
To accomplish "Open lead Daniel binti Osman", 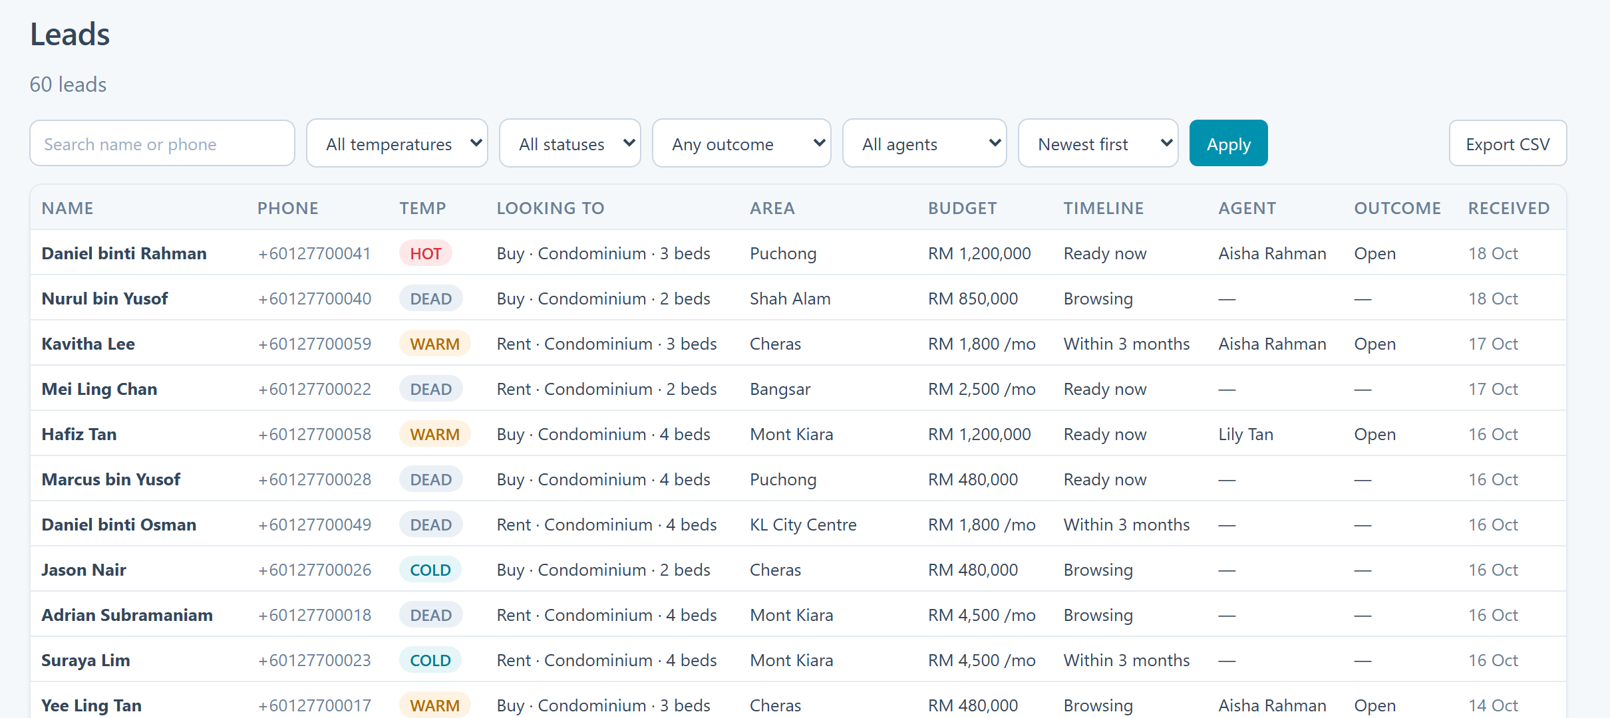I will pyautogui.click(x=118, y=525).
